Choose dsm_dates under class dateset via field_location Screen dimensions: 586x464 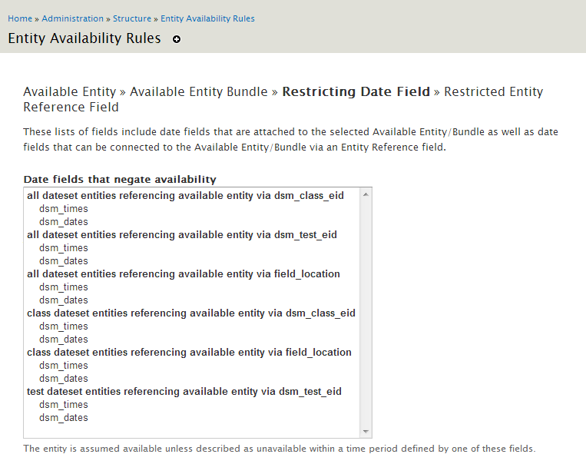(64, 379)
